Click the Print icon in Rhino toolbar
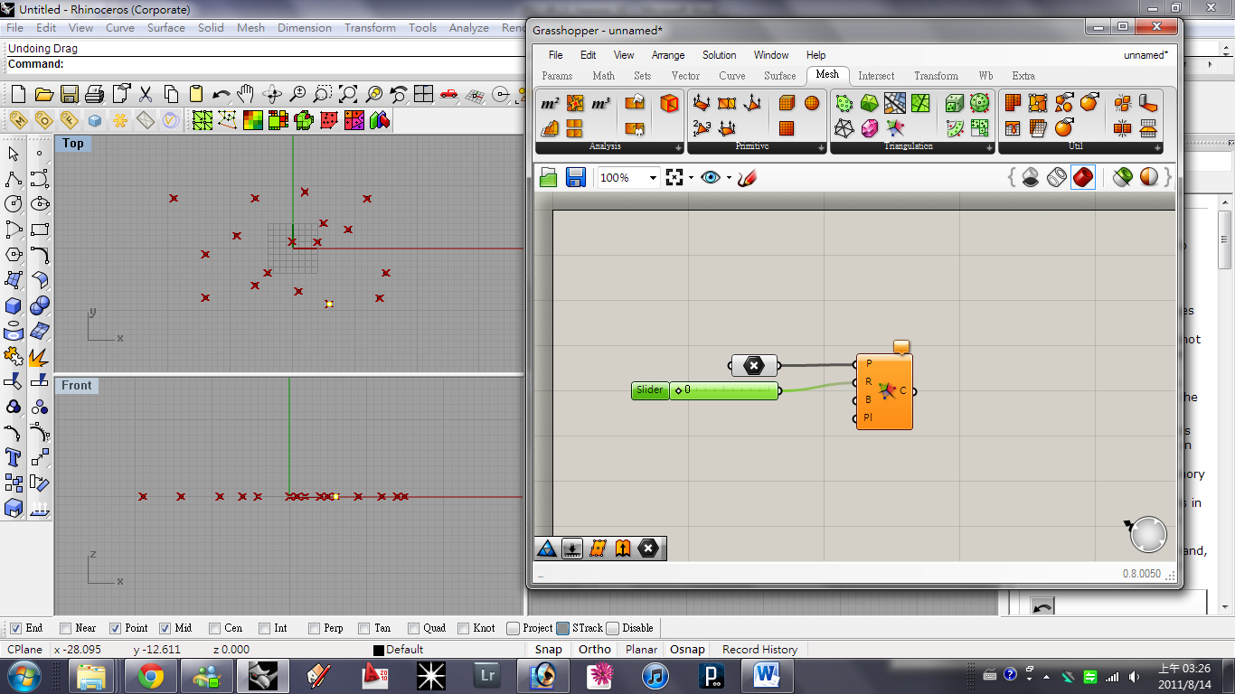The image size is (1235, 694). pos(95,94)
